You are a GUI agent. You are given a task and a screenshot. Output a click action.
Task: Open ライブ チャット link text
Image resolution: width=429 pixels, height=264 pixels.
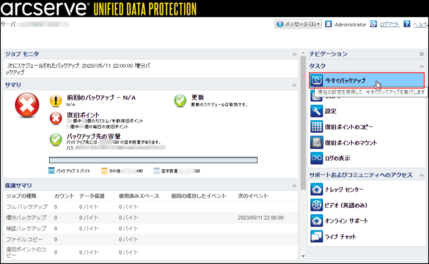340,237
